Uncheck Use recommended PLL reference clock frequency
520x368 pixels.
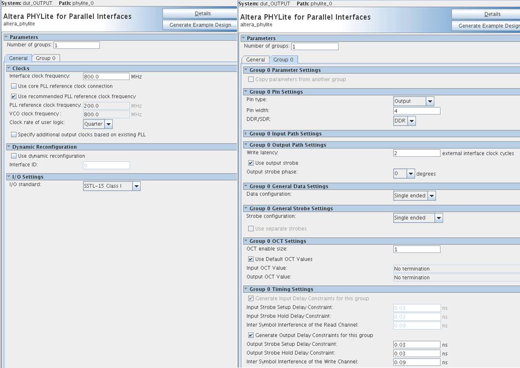tap(14, 96)
